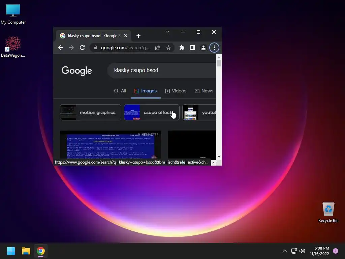The width and height of the screenshot is (345, 259).
Task: Switch to the Videos tab
Action: pyautogui.click(x=176, y=91)
